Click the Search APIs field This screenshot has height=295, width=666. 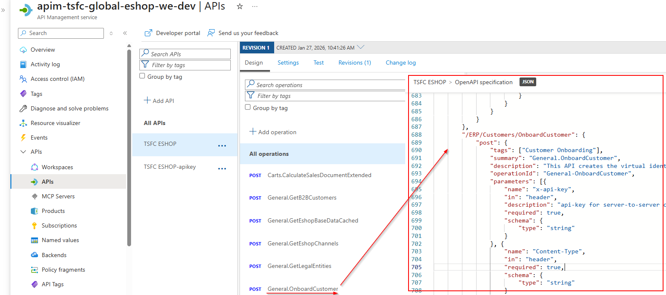click(x=185, y=54)
